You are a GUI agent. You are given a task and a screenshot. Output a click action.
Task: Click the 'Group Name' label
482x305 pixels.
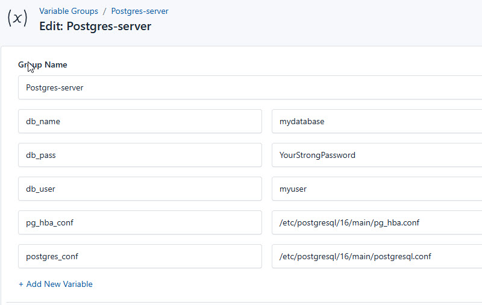point(42,65)
